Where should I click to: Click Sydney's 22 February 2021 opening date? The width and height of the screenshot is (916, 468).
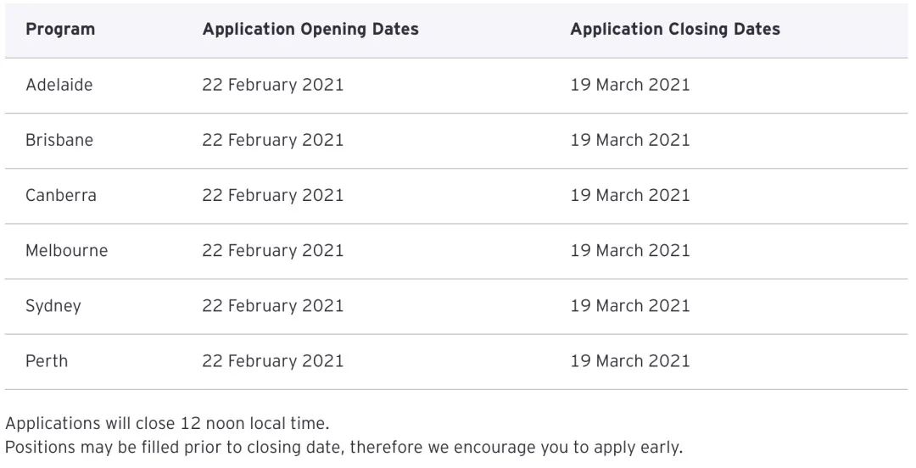(x=273, y=305)
